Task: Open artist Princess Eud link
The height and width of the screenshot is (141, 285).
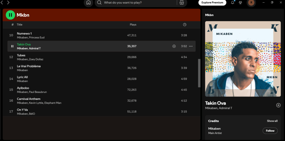Action: 37,37
